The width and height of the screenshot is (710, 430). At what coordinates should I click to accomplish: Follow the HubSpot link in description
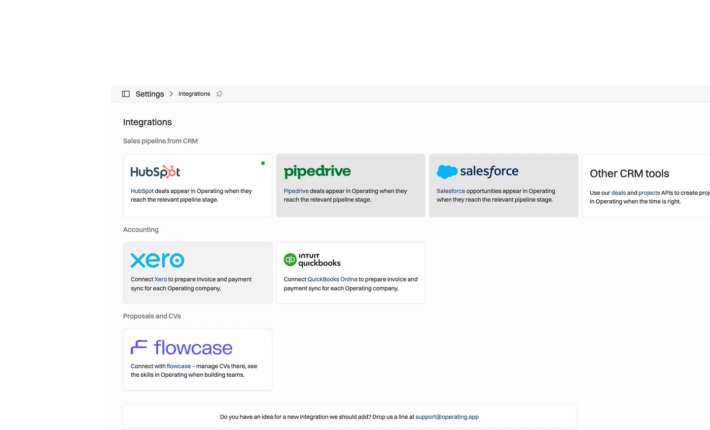pos(142,191)
